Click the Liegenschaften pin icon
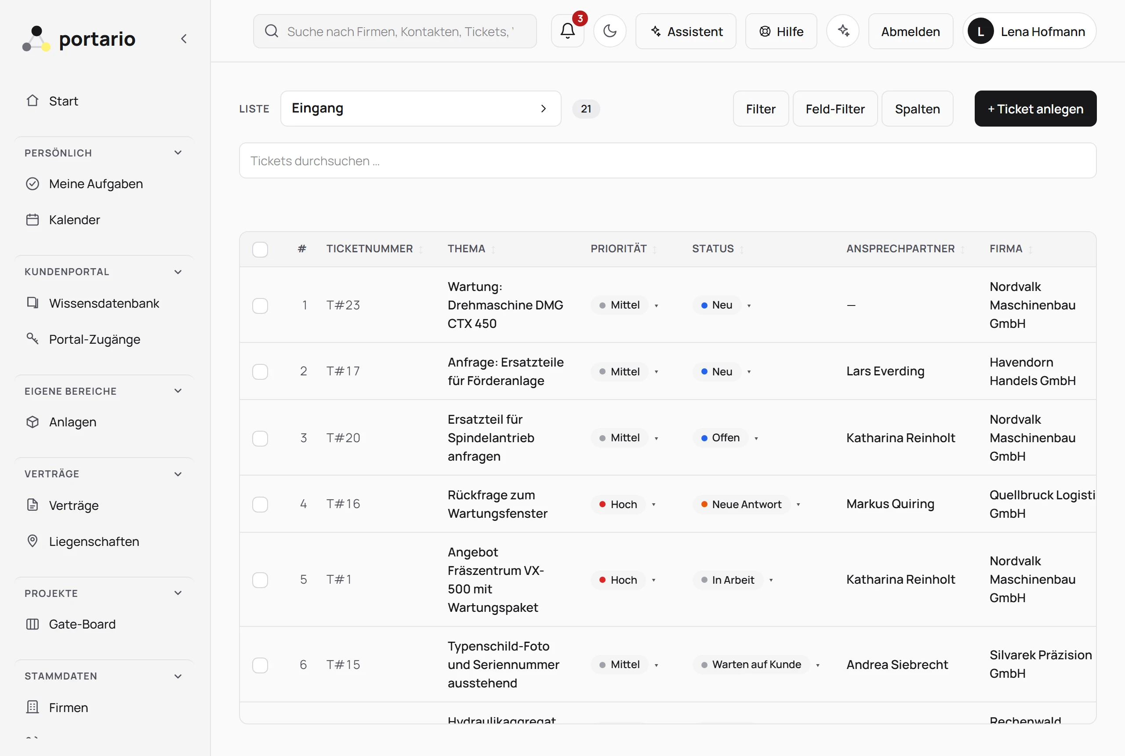1125x756 pixels. 32,541
